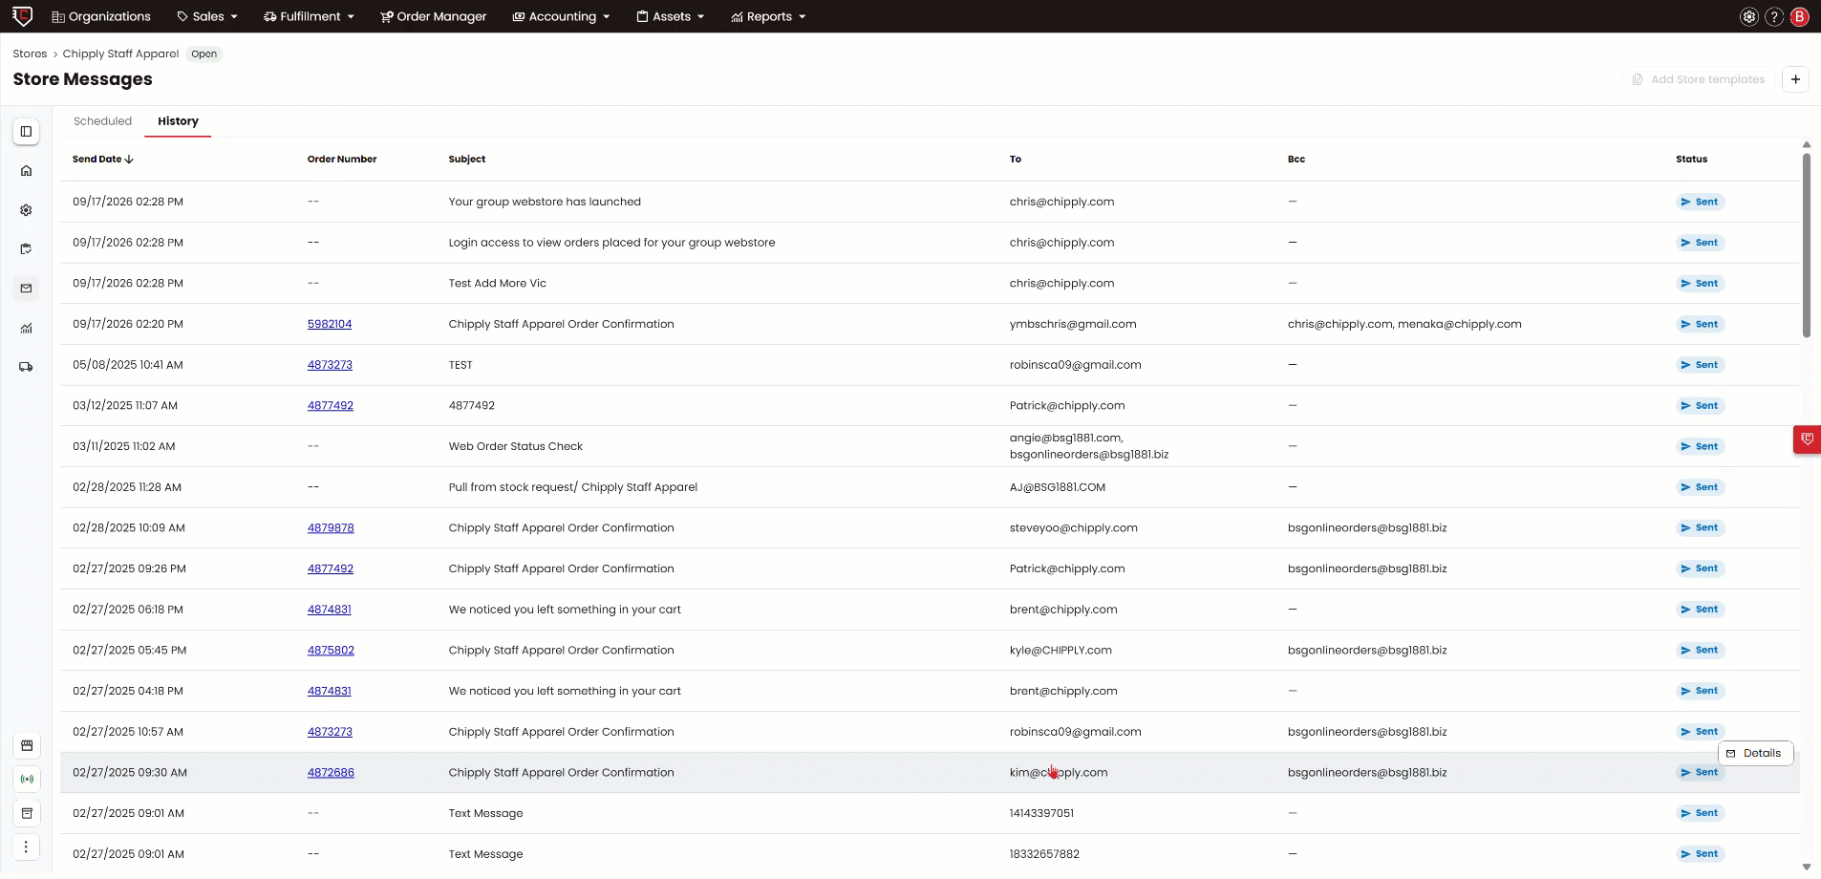Expand the Fulfillment dropdown menu

(309, 16)
